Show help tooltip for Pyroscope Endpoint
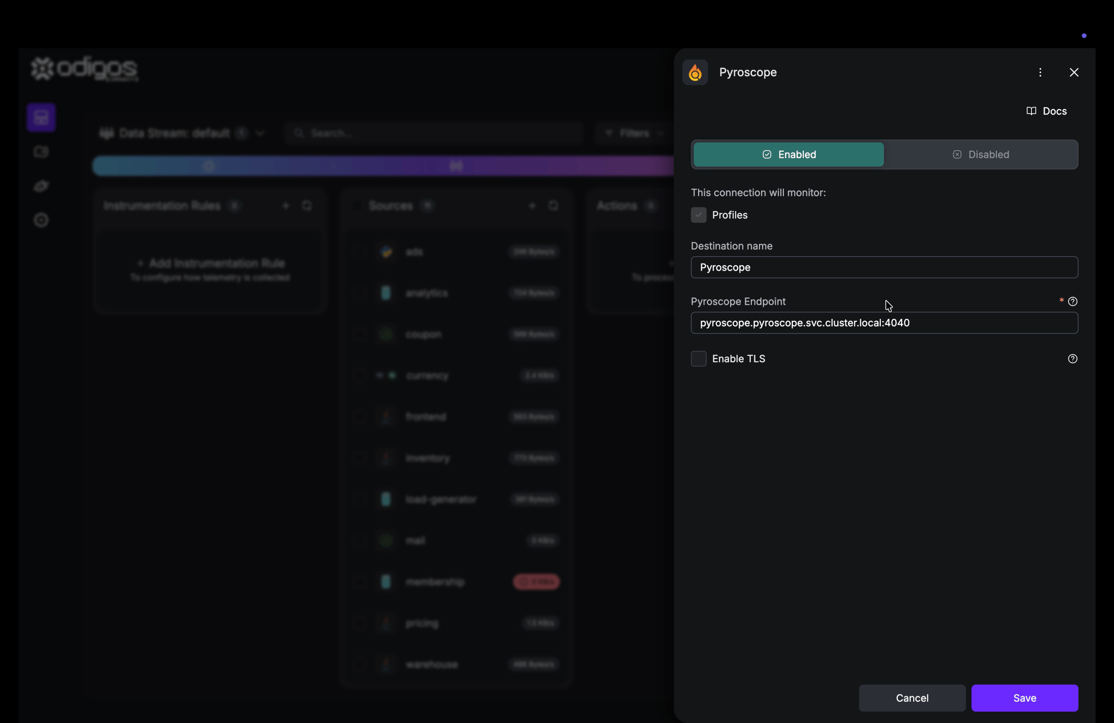The height and width of the screenshot is (723, 1114). point(1072,301)
